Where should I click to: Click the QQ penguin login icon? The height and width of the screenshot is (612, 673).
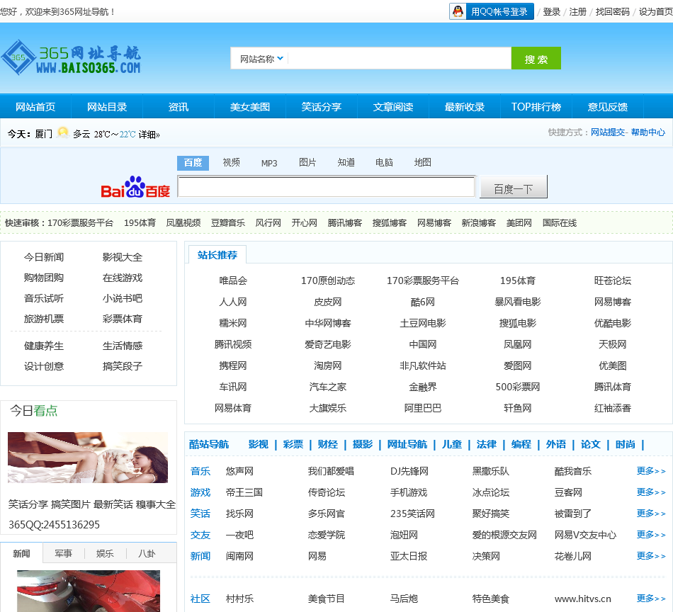tap(458, 11)
